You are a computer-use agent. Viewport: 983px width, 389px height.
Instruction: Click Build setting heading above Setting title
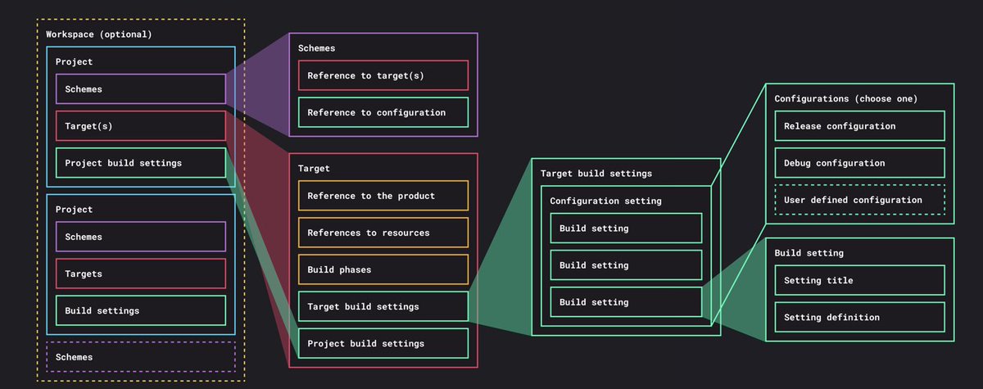click(809, 253)
